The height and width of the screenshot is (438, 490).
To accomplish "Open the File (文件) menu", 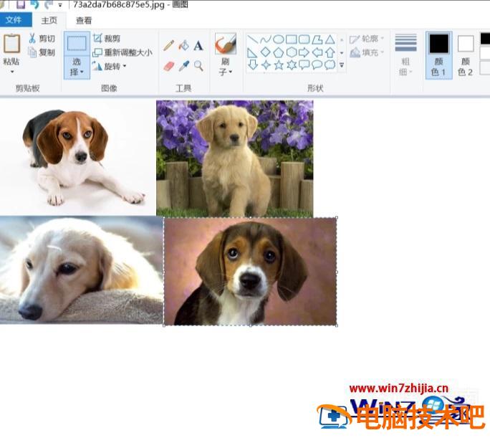I will point(14,20).
